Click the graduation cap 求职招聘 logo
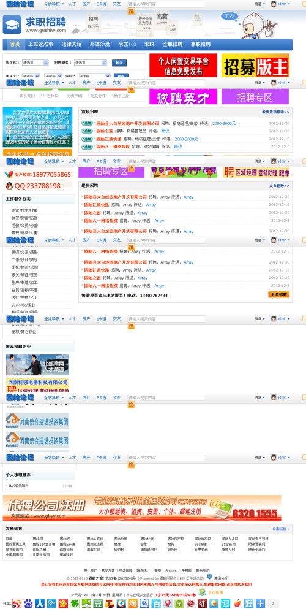Screen dimensions: 306x609 click(12, 25)
